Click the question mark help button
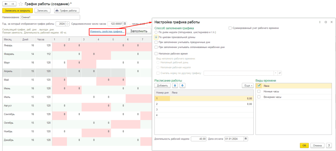The width and height of the screenshot is (336, 151). click(329, 145)
